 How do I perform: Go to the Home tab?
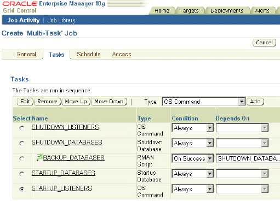pos(162,10)
